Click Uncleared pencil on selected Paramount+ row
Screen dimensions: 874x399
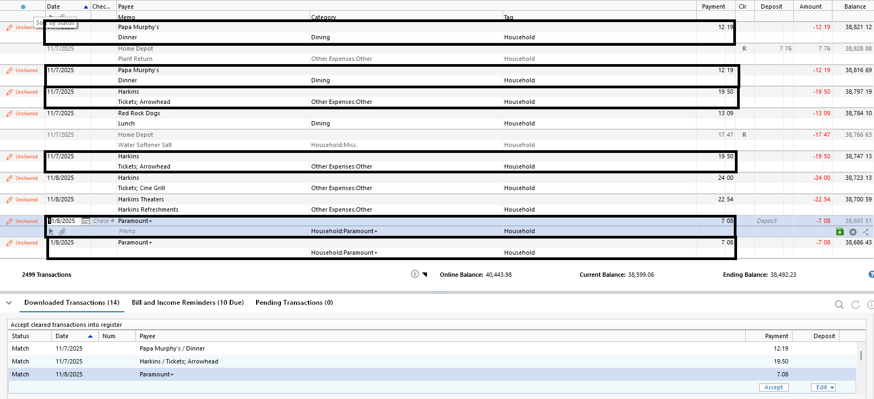9,221
